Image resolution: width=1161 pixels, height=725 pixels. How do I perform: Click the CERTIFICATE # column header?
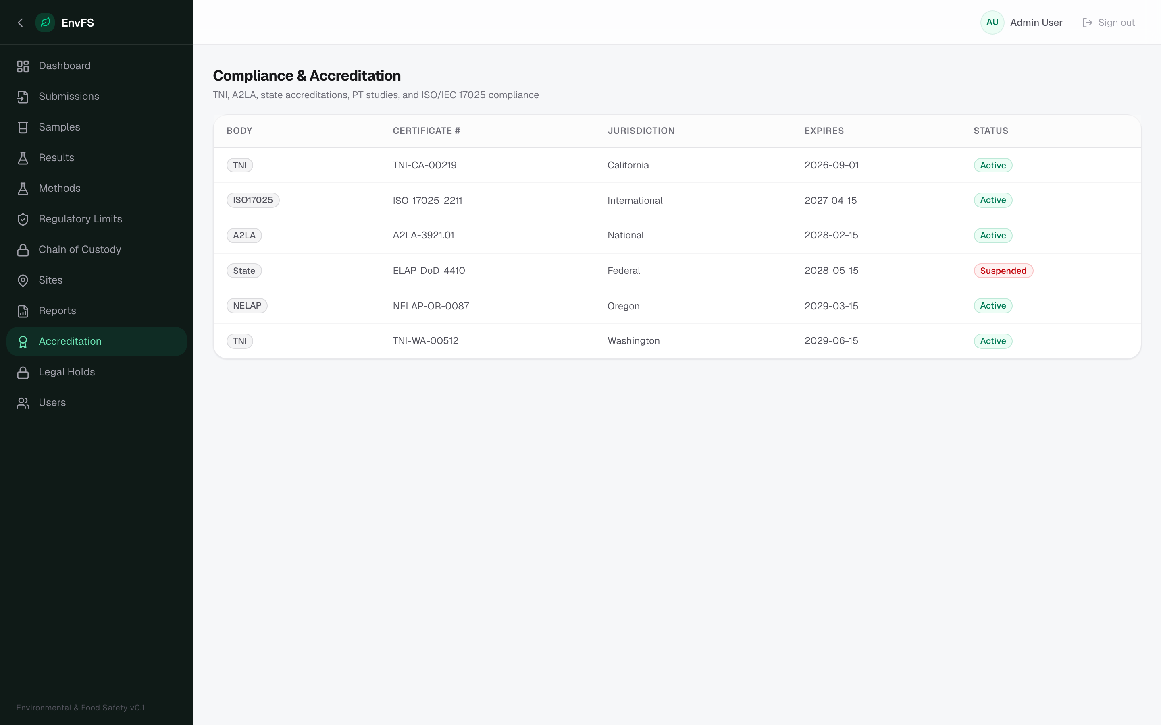click(426, 131)
